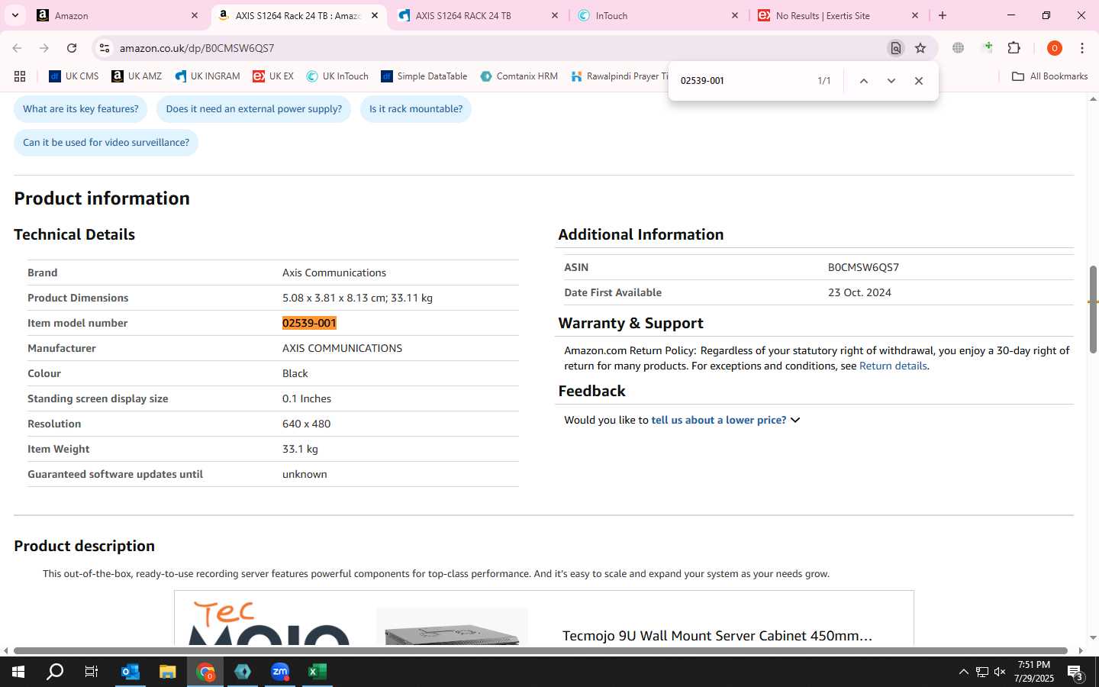This screenshot has height=687, width=1099.
Task: Open the UK AMZ bookmark
Action: 137,76
